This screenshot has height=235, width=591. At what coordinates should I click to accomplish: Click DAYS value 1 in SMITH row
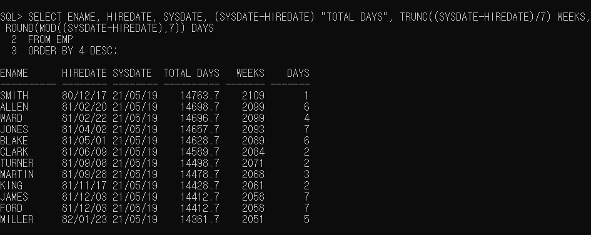[x=306, y=96]
